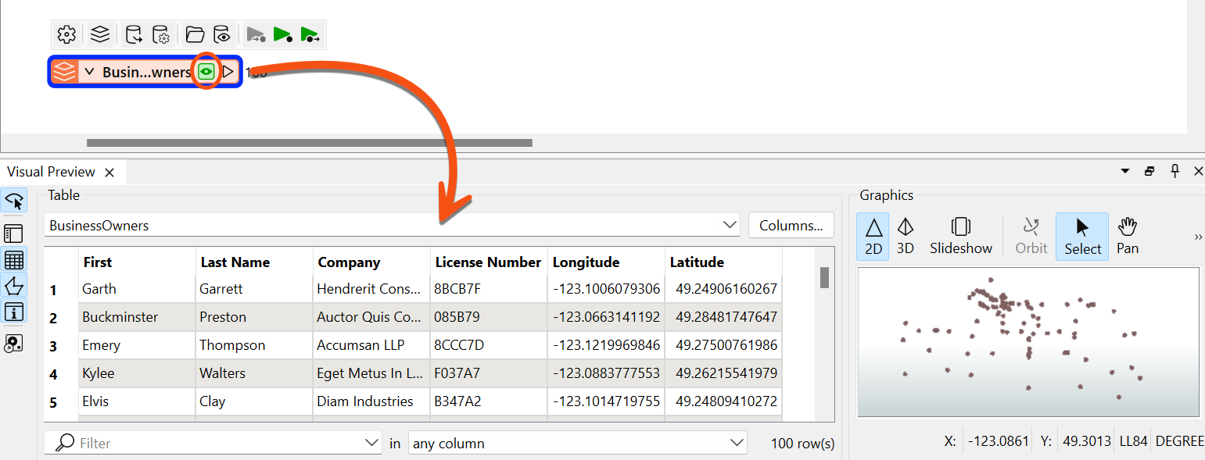Image resolution: width=1205 pixels, height=460 pixels.
Task: Click the feature types stack icon
Action: tap(99, 34)
